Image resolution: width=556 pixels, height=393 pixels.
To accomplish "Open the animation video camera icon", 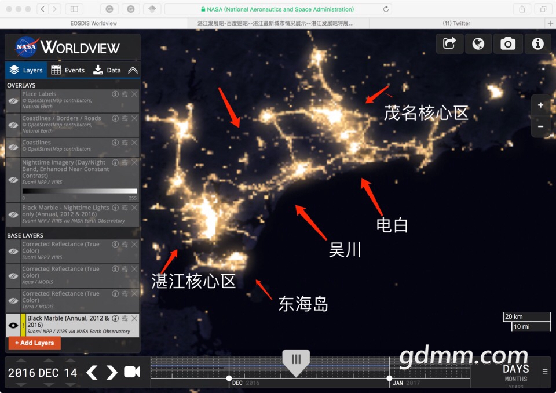I will 132,372.
